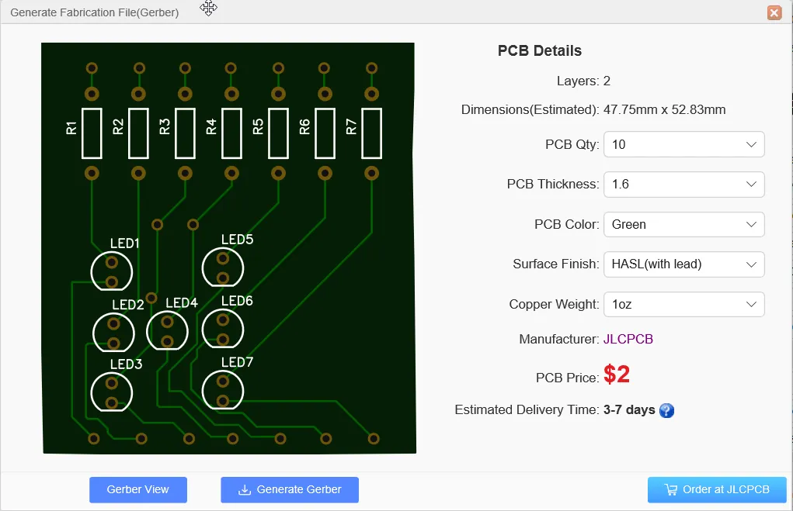This screenshot has height=511, width=793.
Task: Open the JLCPCB manufacturer link
Action: click(629, 340)
